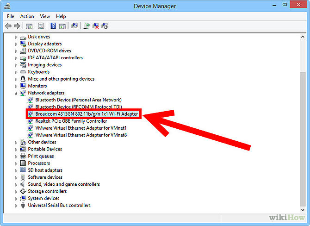Click the Mice and other pointing devices icon
The height and width of the screenshot is (226, 310).
pos(23,79)
